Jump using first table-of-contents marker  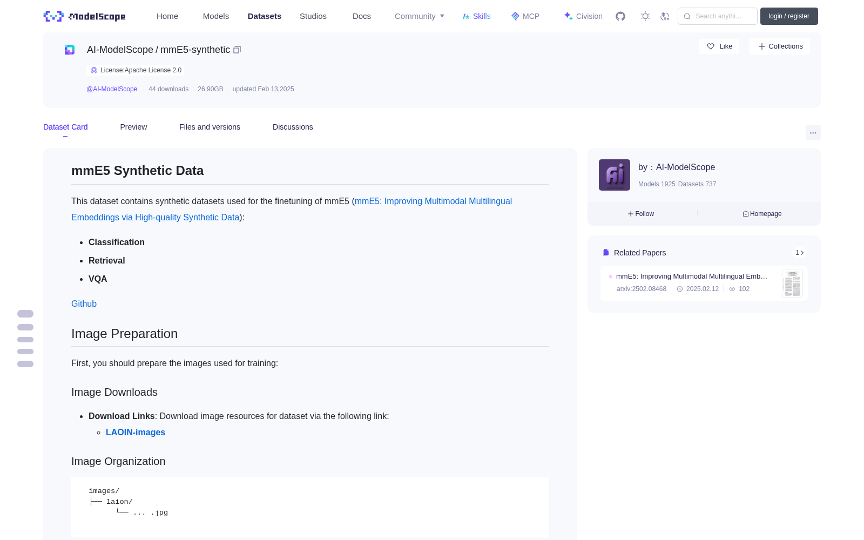click(x=25, y=314)
